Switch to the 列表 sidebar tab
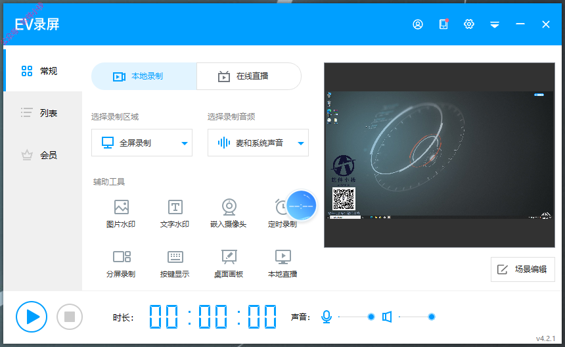 click(x=43, y=113)
